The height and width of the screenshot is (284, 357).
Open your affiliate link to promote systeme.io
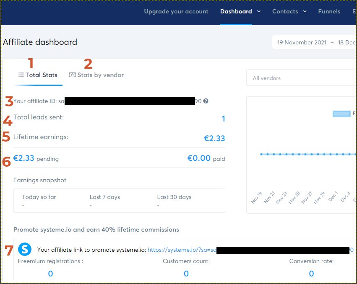193,250
